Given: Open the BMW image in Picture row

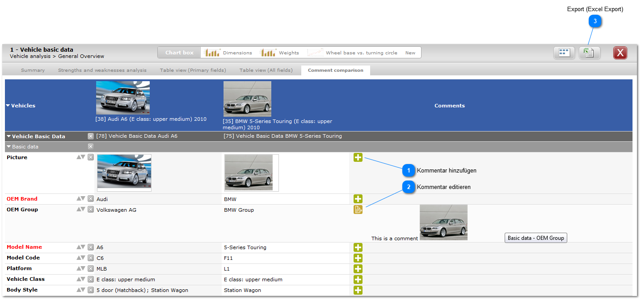Looking at the screenshot, I should click(252, 173).
